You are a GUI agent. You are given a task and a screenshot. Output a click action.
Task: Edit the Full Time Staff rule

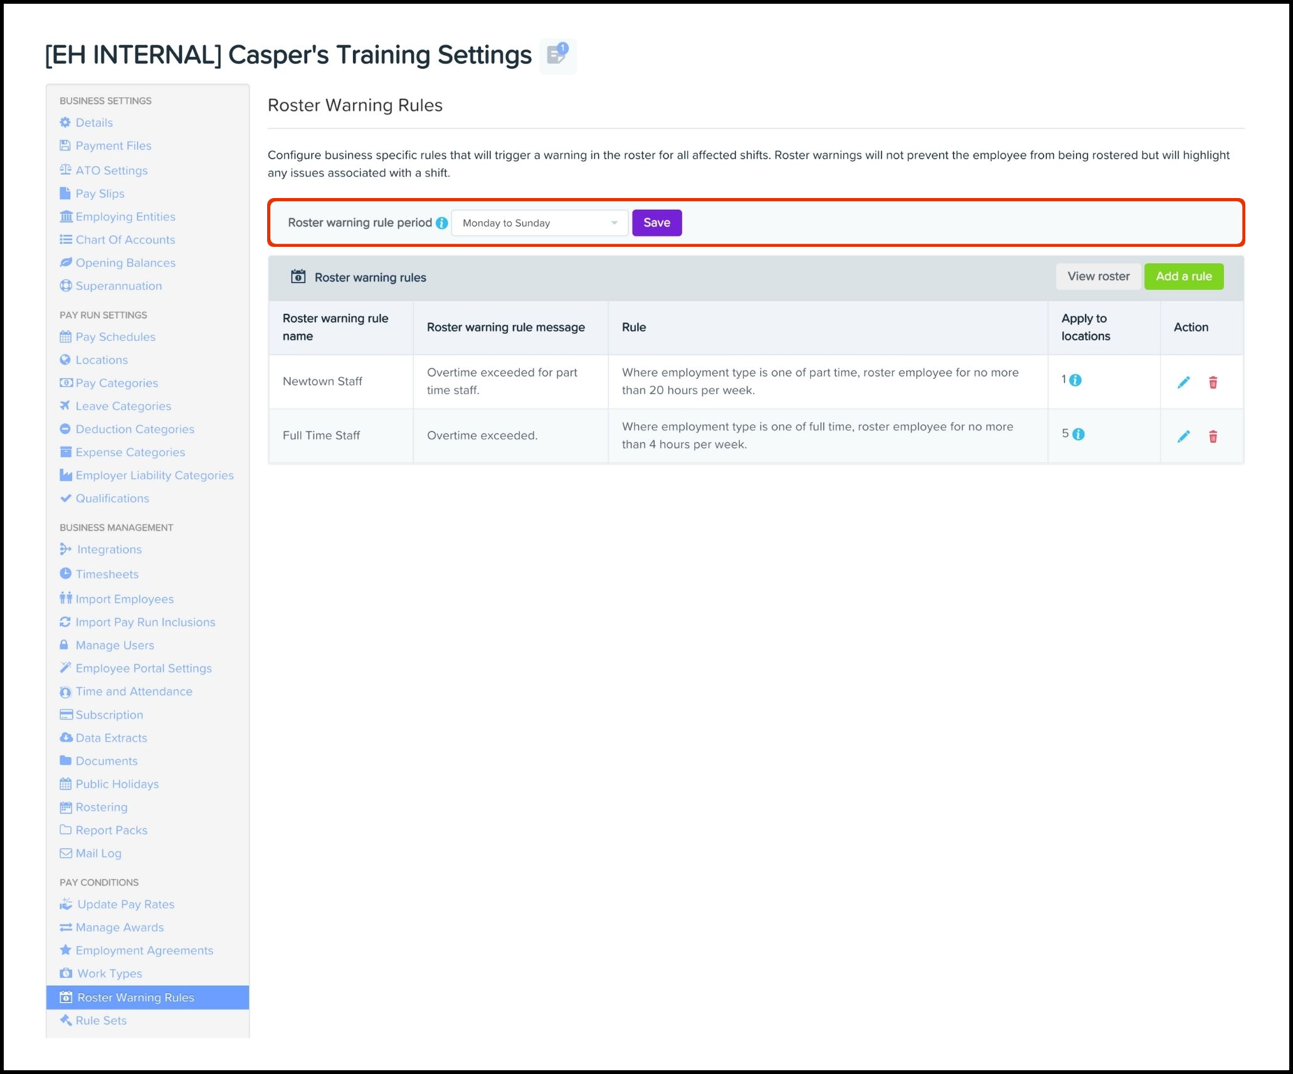pyautogui.click(x=1183, y=437)
